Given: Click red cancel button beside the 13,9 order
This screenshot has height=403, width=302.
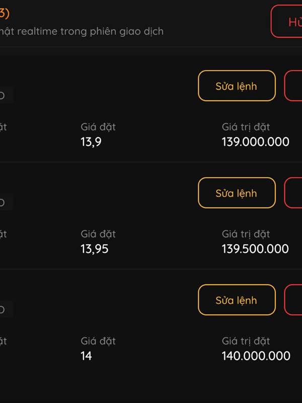Looking at the screenshot, I should (x=294, y=86).
